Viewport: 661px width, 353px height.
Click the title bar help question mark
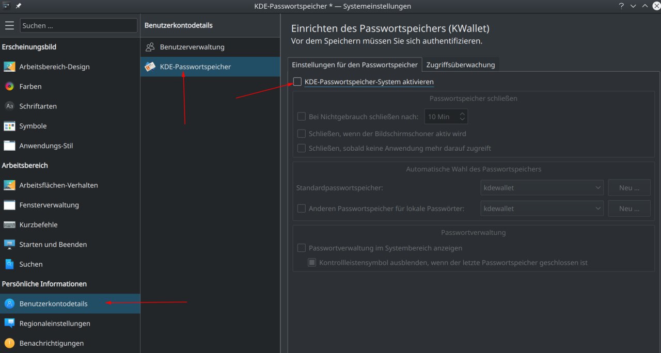click(621, 6)
